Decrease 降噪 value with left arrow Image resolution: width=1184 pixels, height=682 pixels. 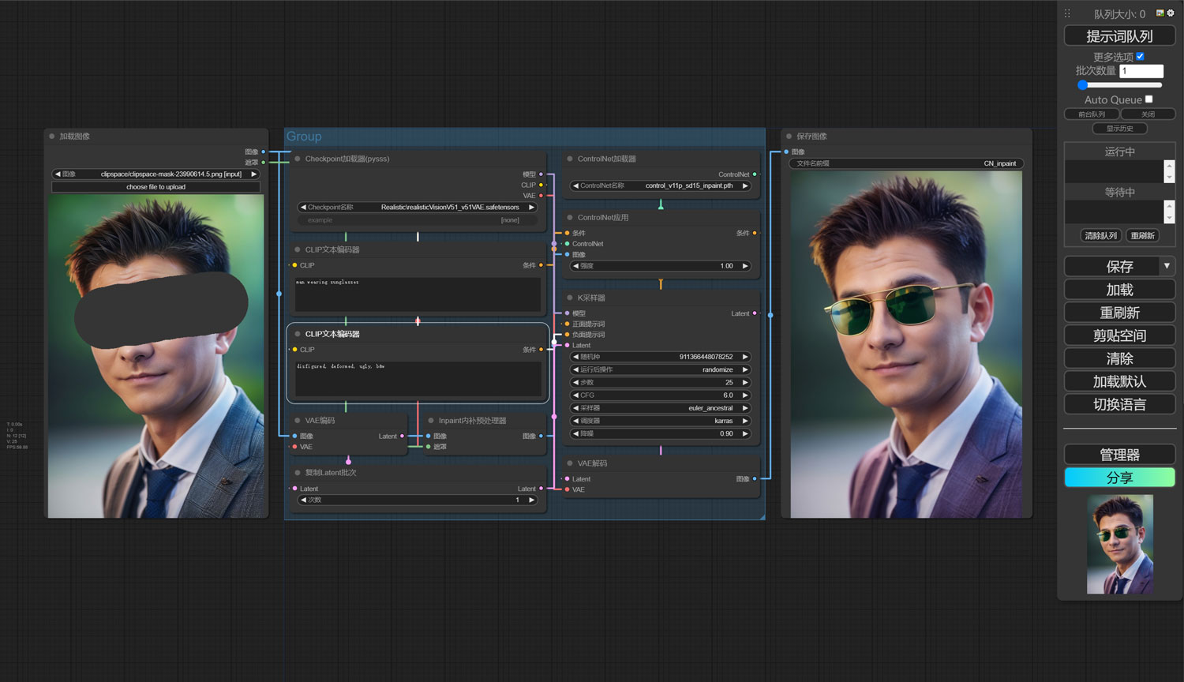pos(575,433)
